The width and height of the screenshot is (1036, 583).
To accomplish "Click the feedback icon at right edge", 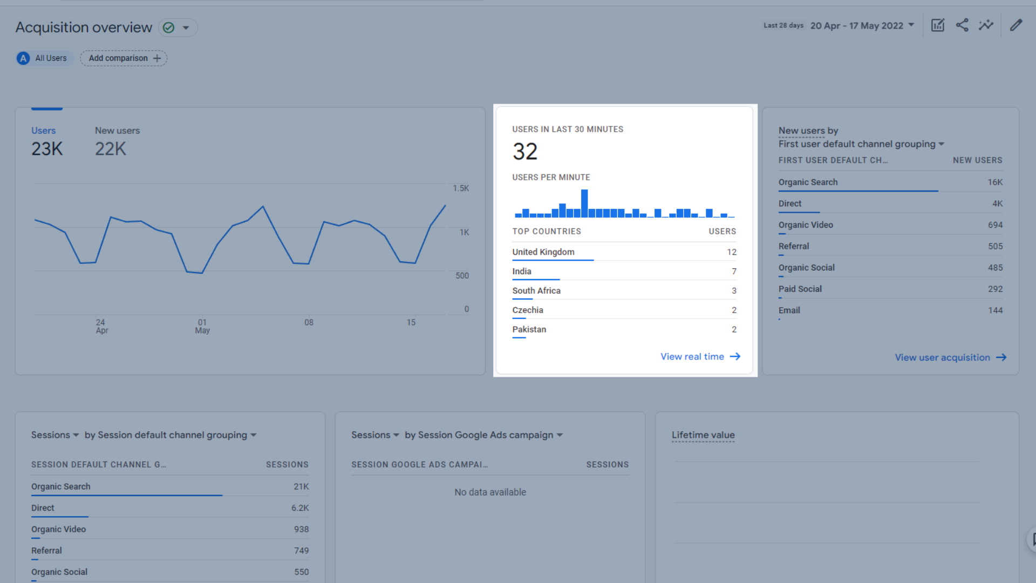I will (x=1033, y=539).
